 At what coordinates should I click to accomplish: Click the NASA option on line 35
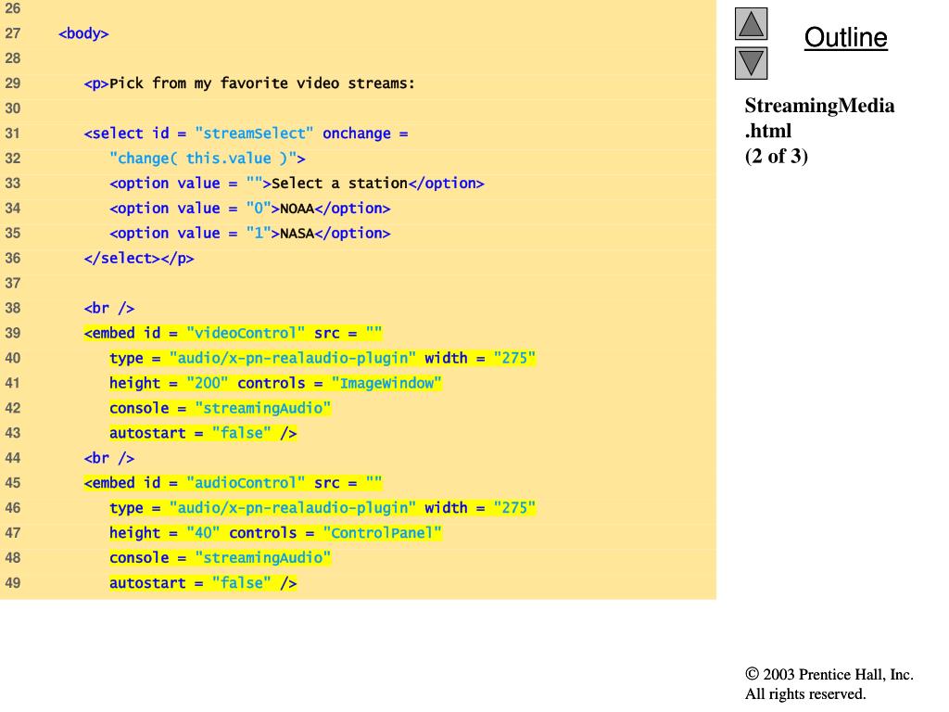point(297,233)
